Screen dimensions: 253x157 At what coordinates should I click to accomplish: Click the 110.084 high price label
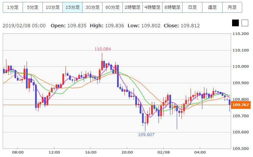click(x=103, y=49)
